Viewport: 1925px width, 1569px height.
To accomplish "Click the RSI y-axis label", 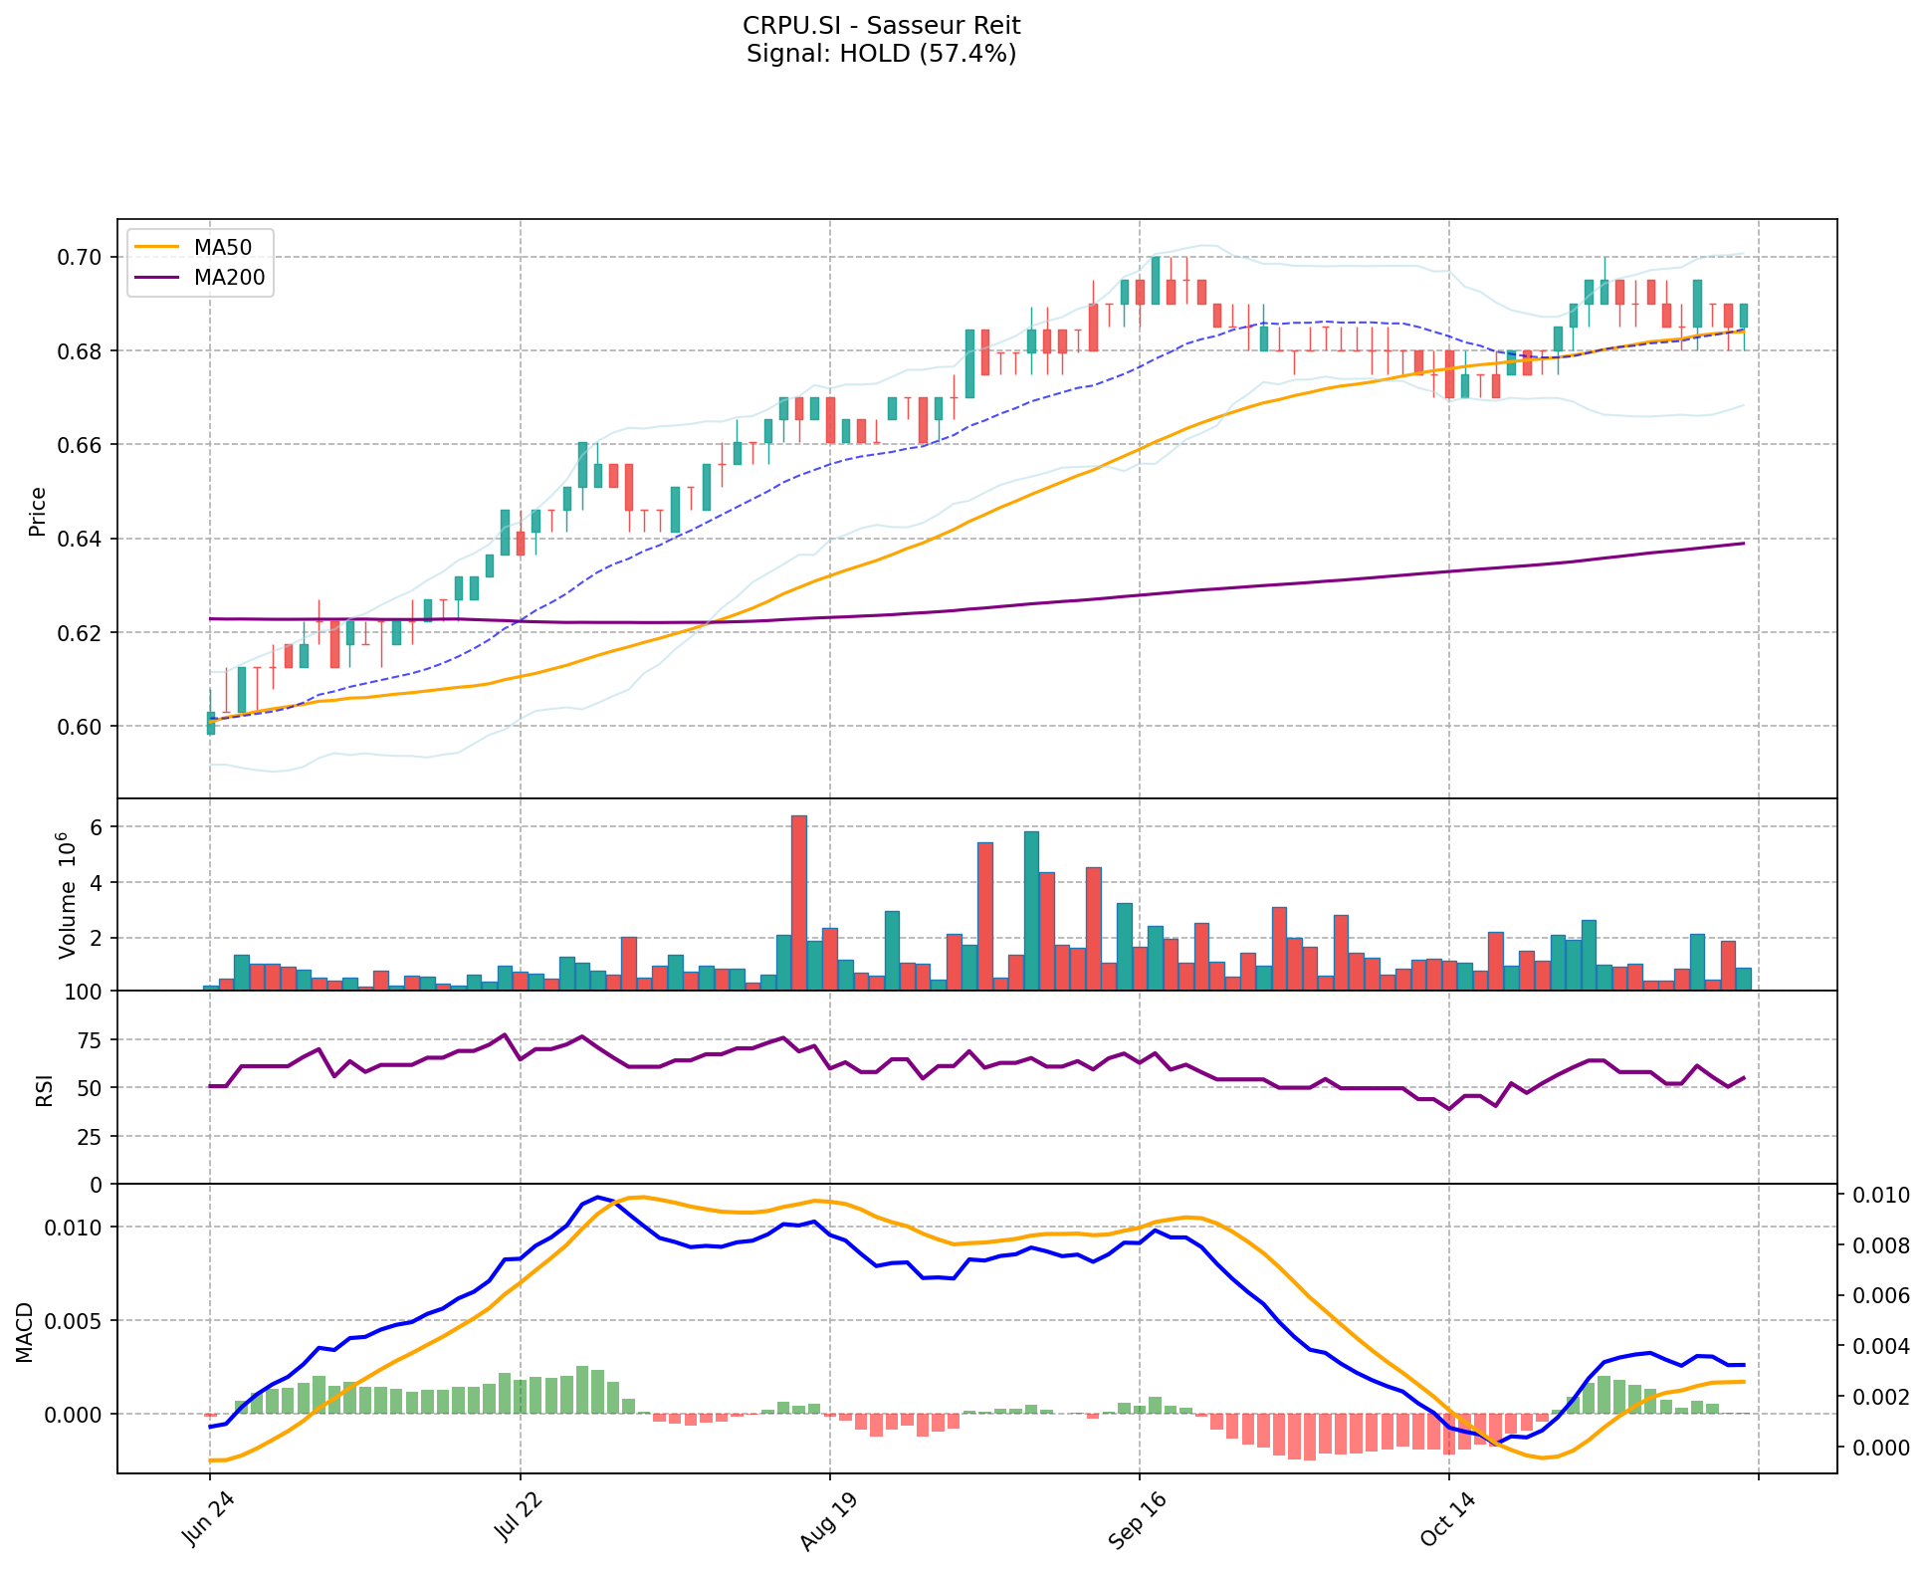I will click(44, 1090).
